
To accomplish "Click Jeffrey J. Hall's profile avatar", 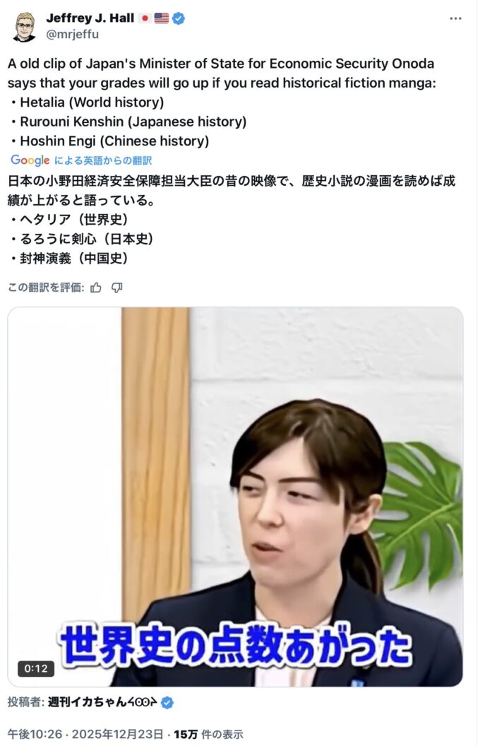I will coord(25,27).
